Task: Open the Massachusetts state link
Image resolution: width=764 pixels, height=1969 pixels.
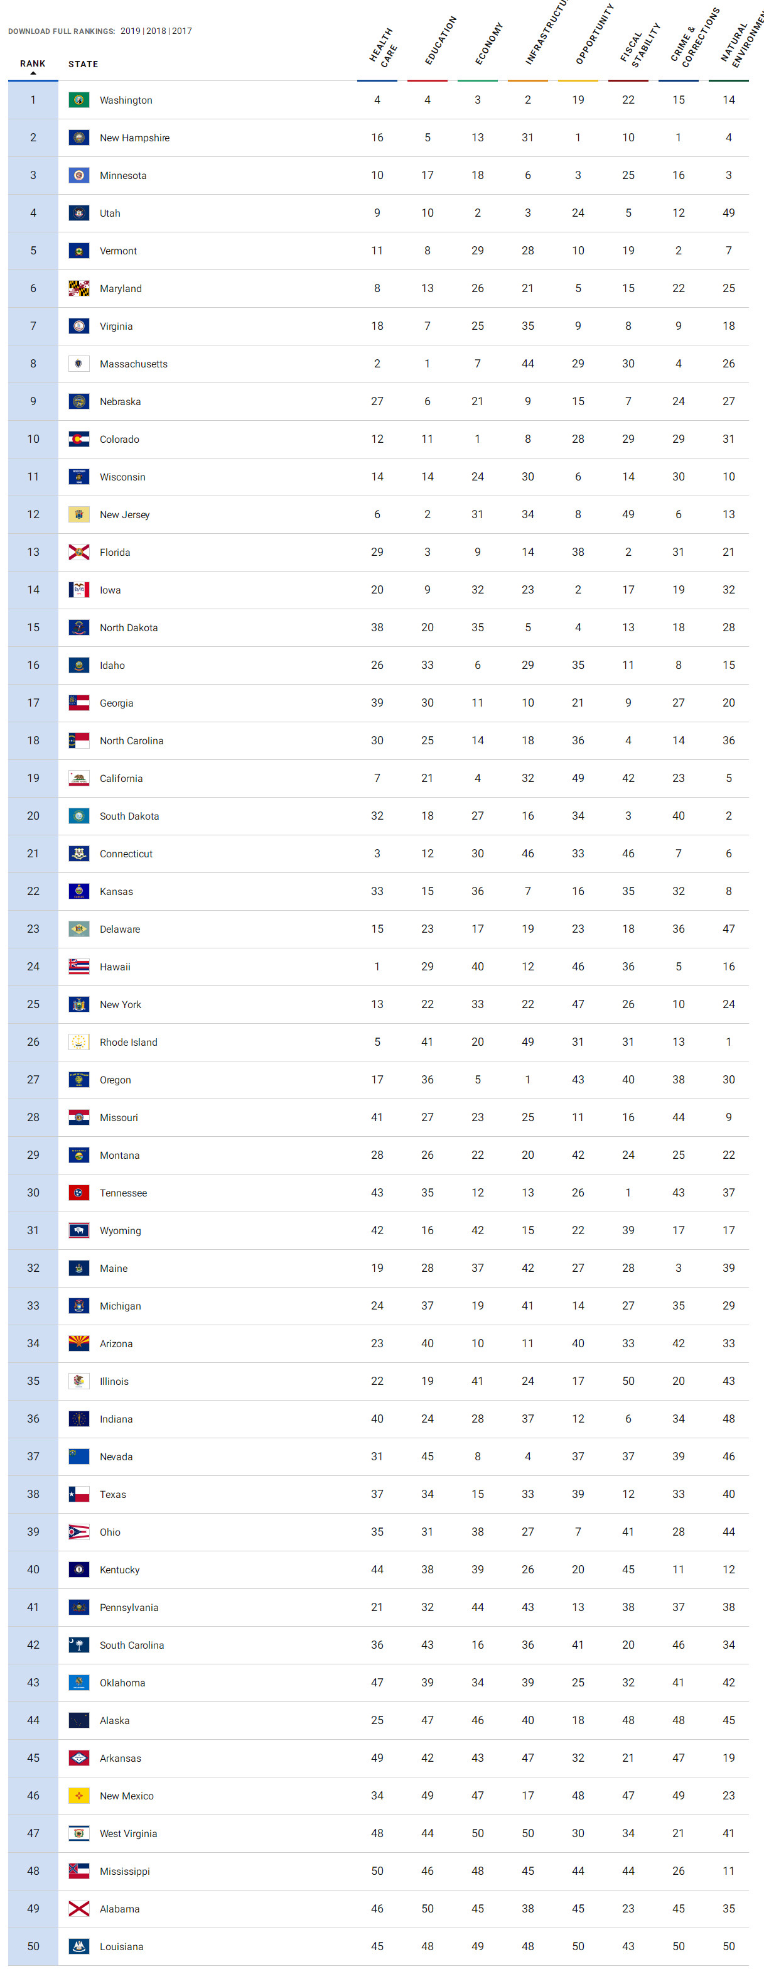Action: (x=134, y=364)
